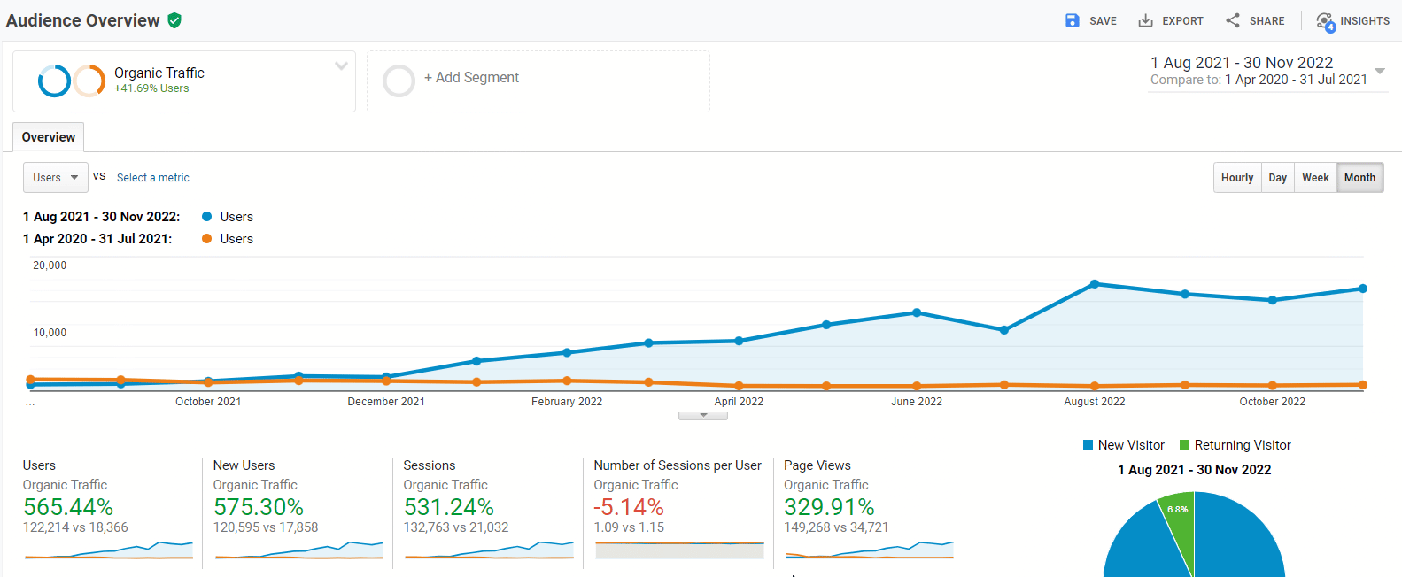
Task: Click the Page Views sparkline chart
Action: pyautogui.click(x=870, y=550)
